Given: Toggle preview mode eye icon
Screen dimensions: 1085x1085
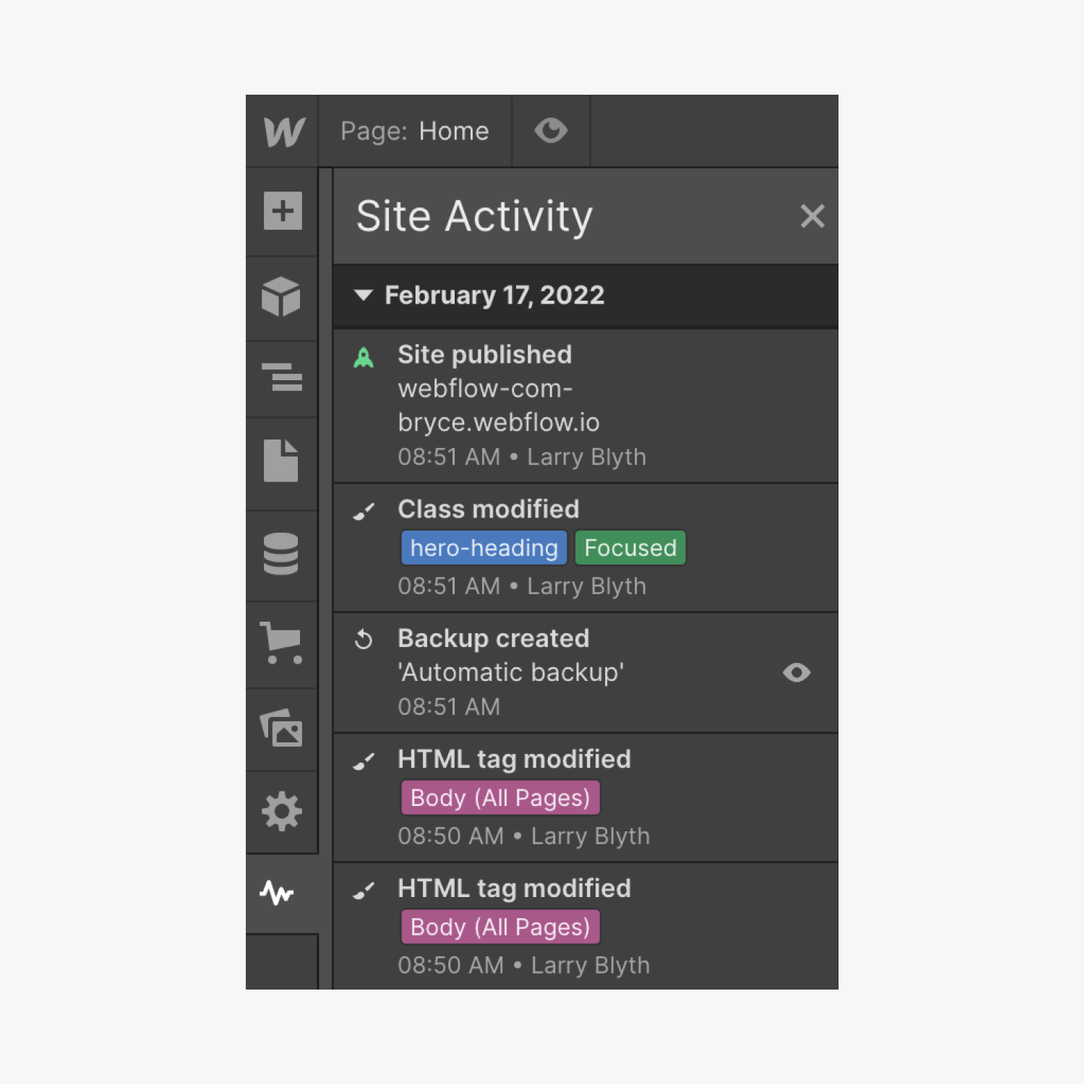Looking at the screenshot, I should coord(551,131).
